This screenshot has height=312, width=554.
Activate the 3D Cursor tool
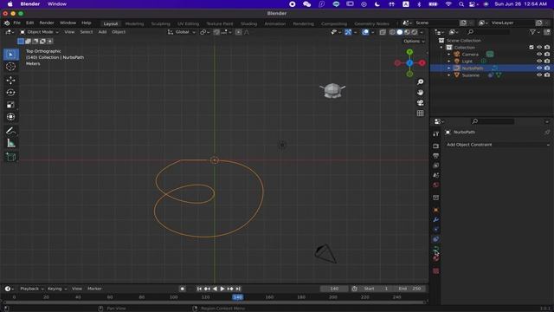click(11, 67)
